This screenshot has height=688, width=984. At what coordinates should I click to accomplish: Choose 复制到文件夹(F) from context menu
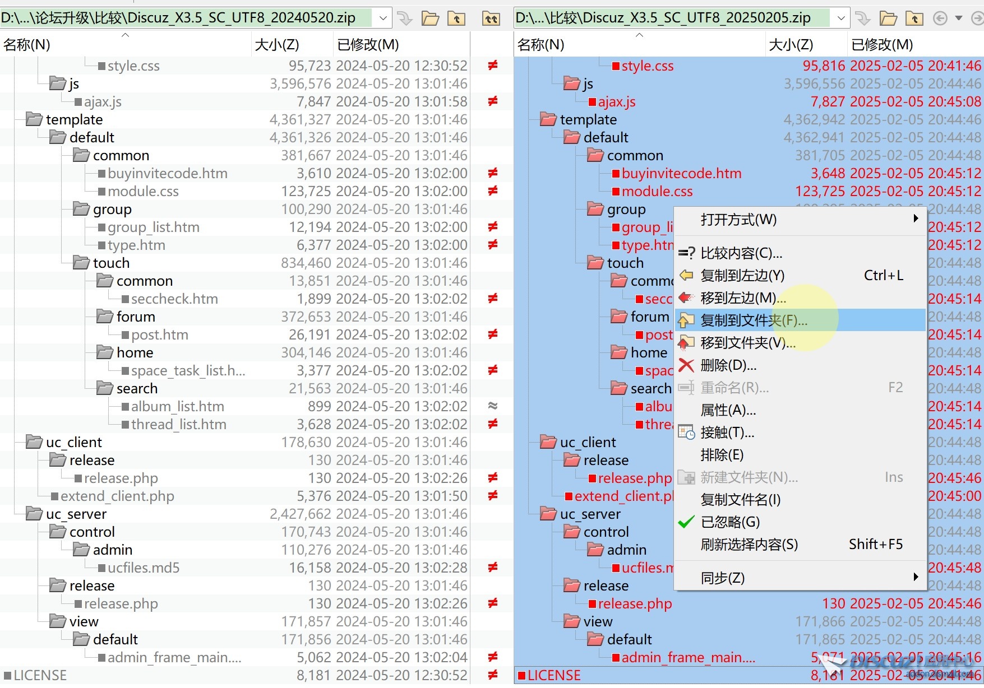pyautogui.click(x=754, y=320)
